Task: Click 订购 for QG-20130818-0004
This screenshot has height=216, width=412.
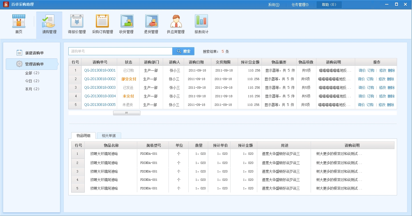Action: point(370,96)
